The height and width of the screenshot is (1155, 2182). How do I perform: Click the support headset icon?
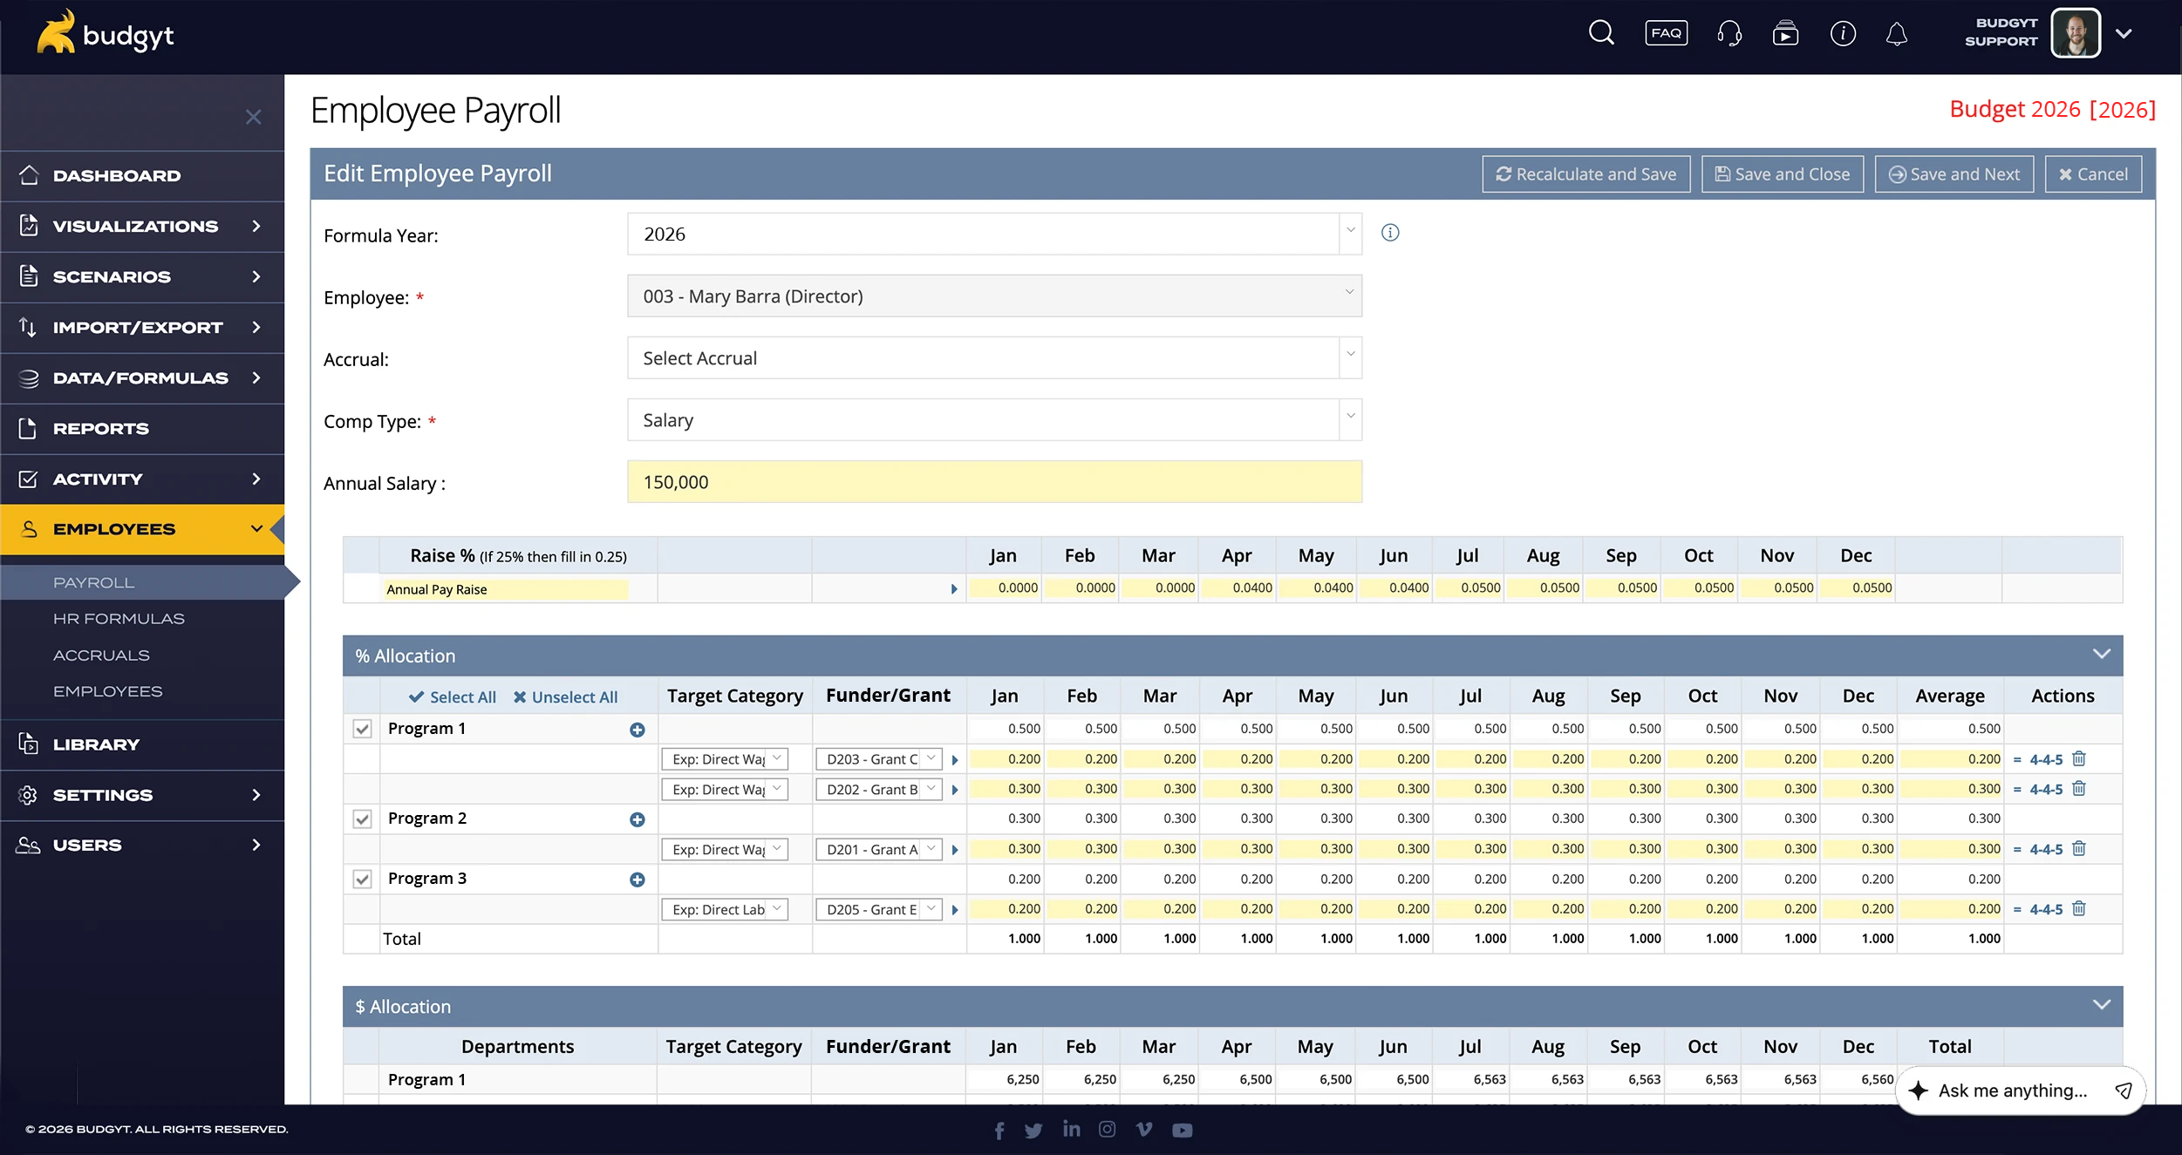click(x=1729, y=34)
